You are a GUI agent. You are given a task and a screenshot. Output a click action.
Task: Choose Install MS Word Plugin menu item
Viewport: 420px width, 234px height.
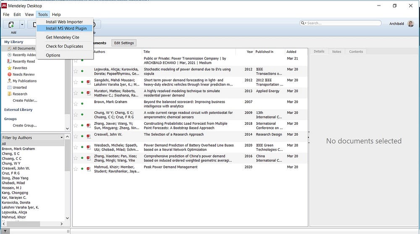click(66, 28)
